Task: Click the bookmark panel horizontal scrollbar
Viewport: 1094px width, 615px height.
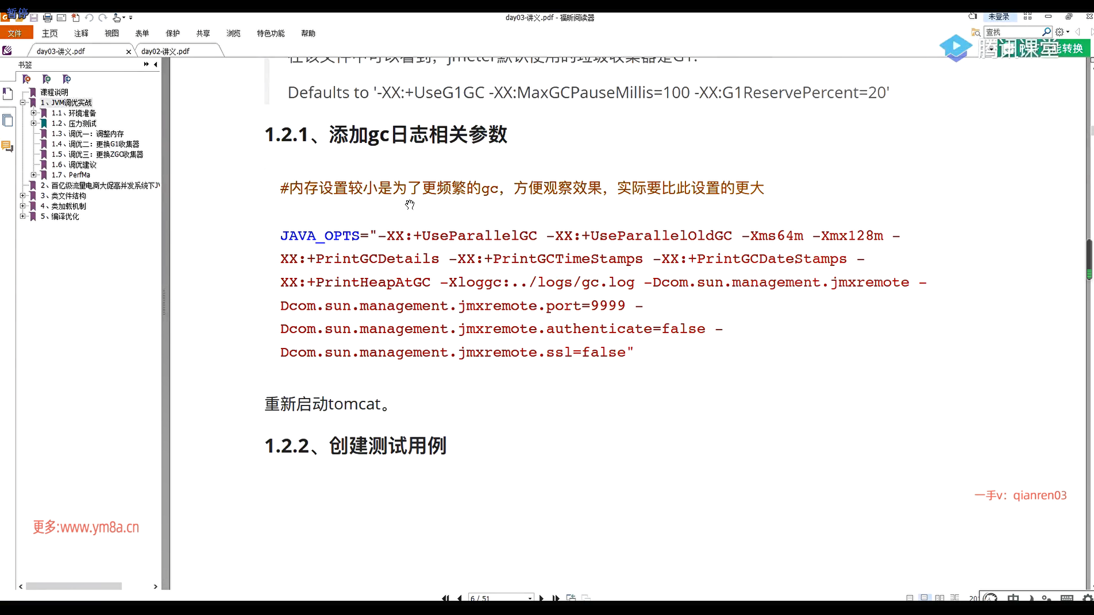Action: click(74, 586)
